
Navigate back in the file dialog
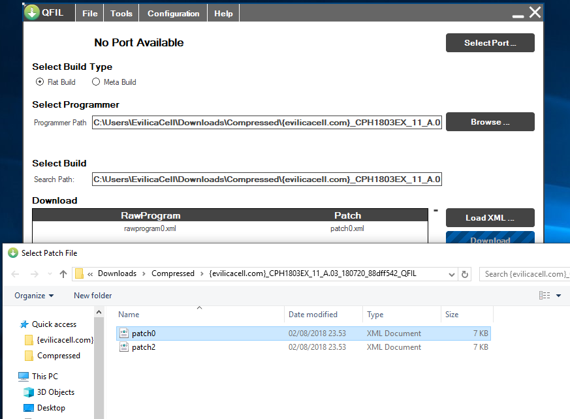pyautogui.click(x=15, y=274)
